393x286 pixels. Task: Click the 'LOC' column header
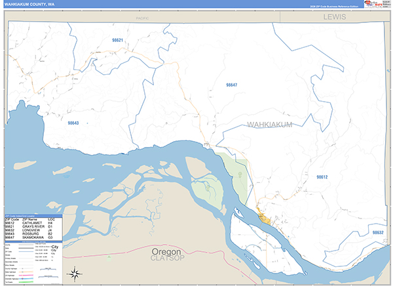click(51, 220)
